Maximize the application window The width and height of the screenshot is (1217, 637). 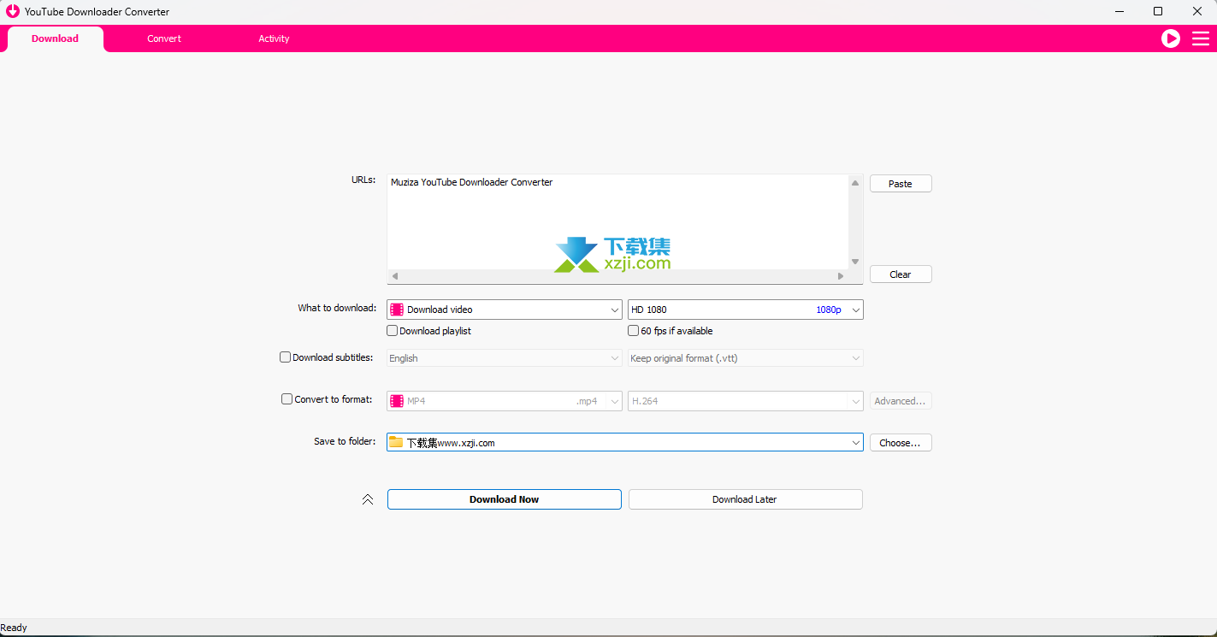point(1158,11)
